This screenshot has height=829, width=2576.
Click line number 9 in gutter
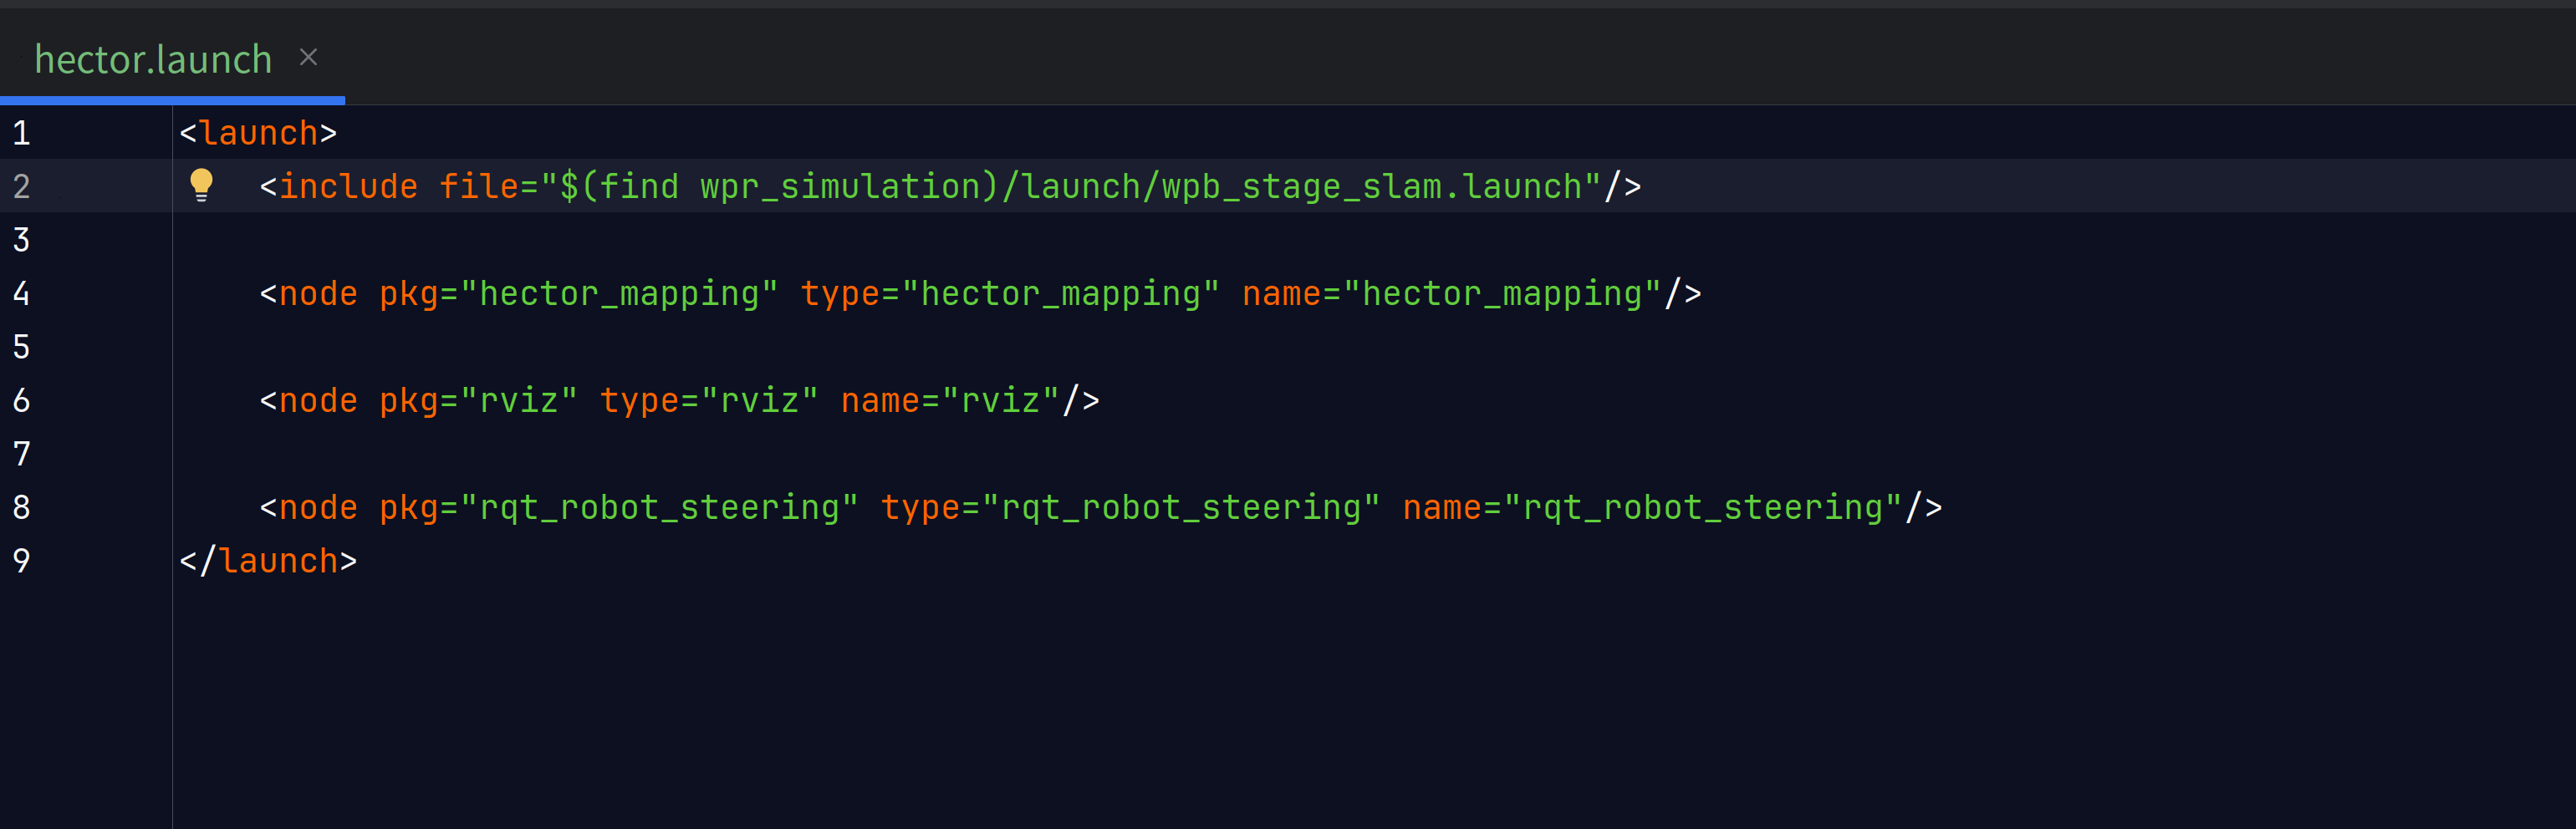coord(21,561)
